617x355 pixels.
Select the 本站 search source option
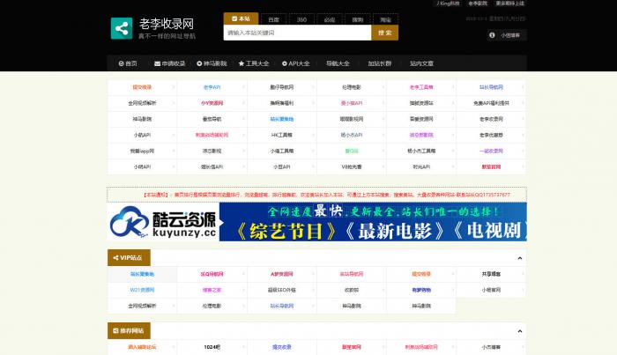(x=241, y=18)
